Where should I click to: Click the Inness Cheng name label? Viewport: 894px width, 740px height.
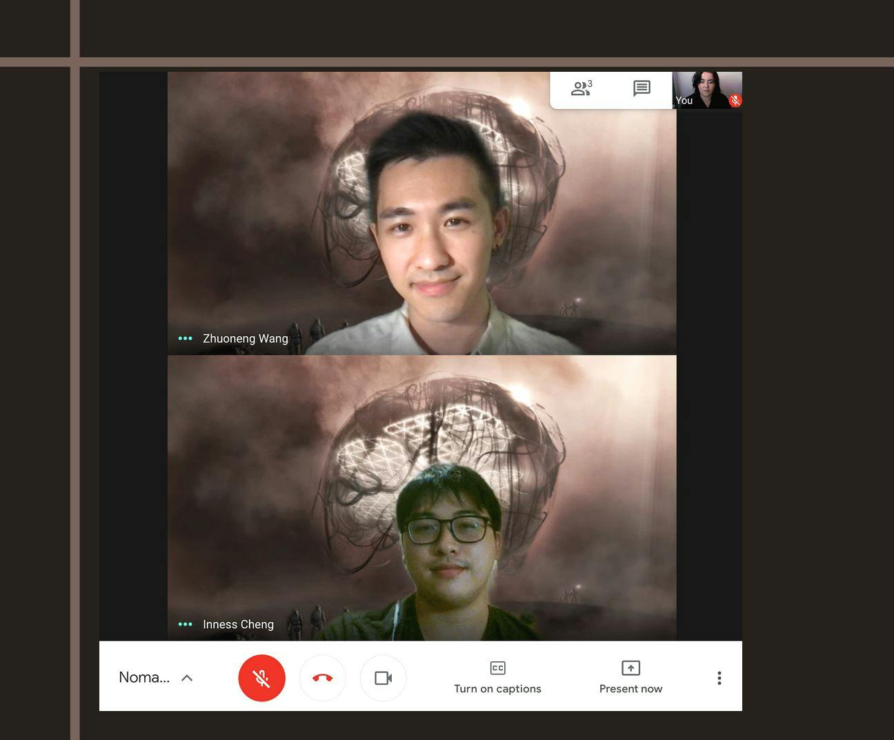pyautogui.click(x=238, y=624)
